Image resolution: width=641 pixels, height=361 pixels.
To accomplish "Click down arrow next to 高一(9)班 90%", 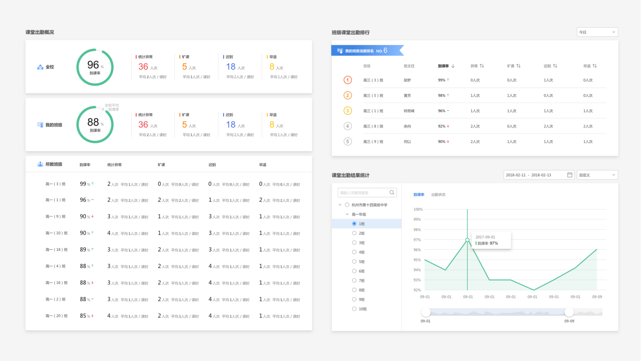I will 92,216.
